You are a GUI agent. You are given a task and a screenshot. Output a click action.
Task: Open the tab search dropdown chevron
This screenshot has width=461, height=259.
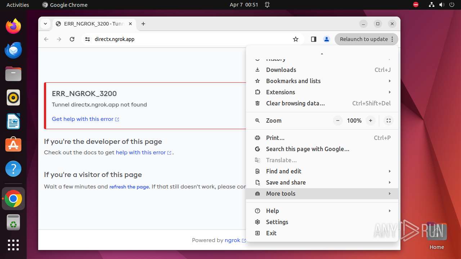click(45, 24)
